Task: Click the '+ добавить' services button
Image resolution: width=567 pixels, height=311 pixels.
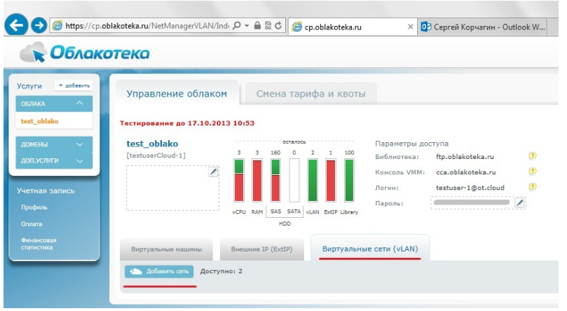Action: [x=74, y=85]
